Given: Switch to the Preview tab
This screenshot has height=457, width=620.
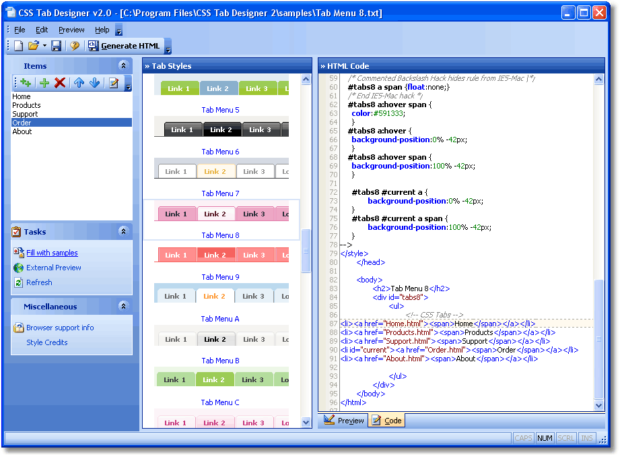Looking at the screenshot, I should [x=344, y=421].
